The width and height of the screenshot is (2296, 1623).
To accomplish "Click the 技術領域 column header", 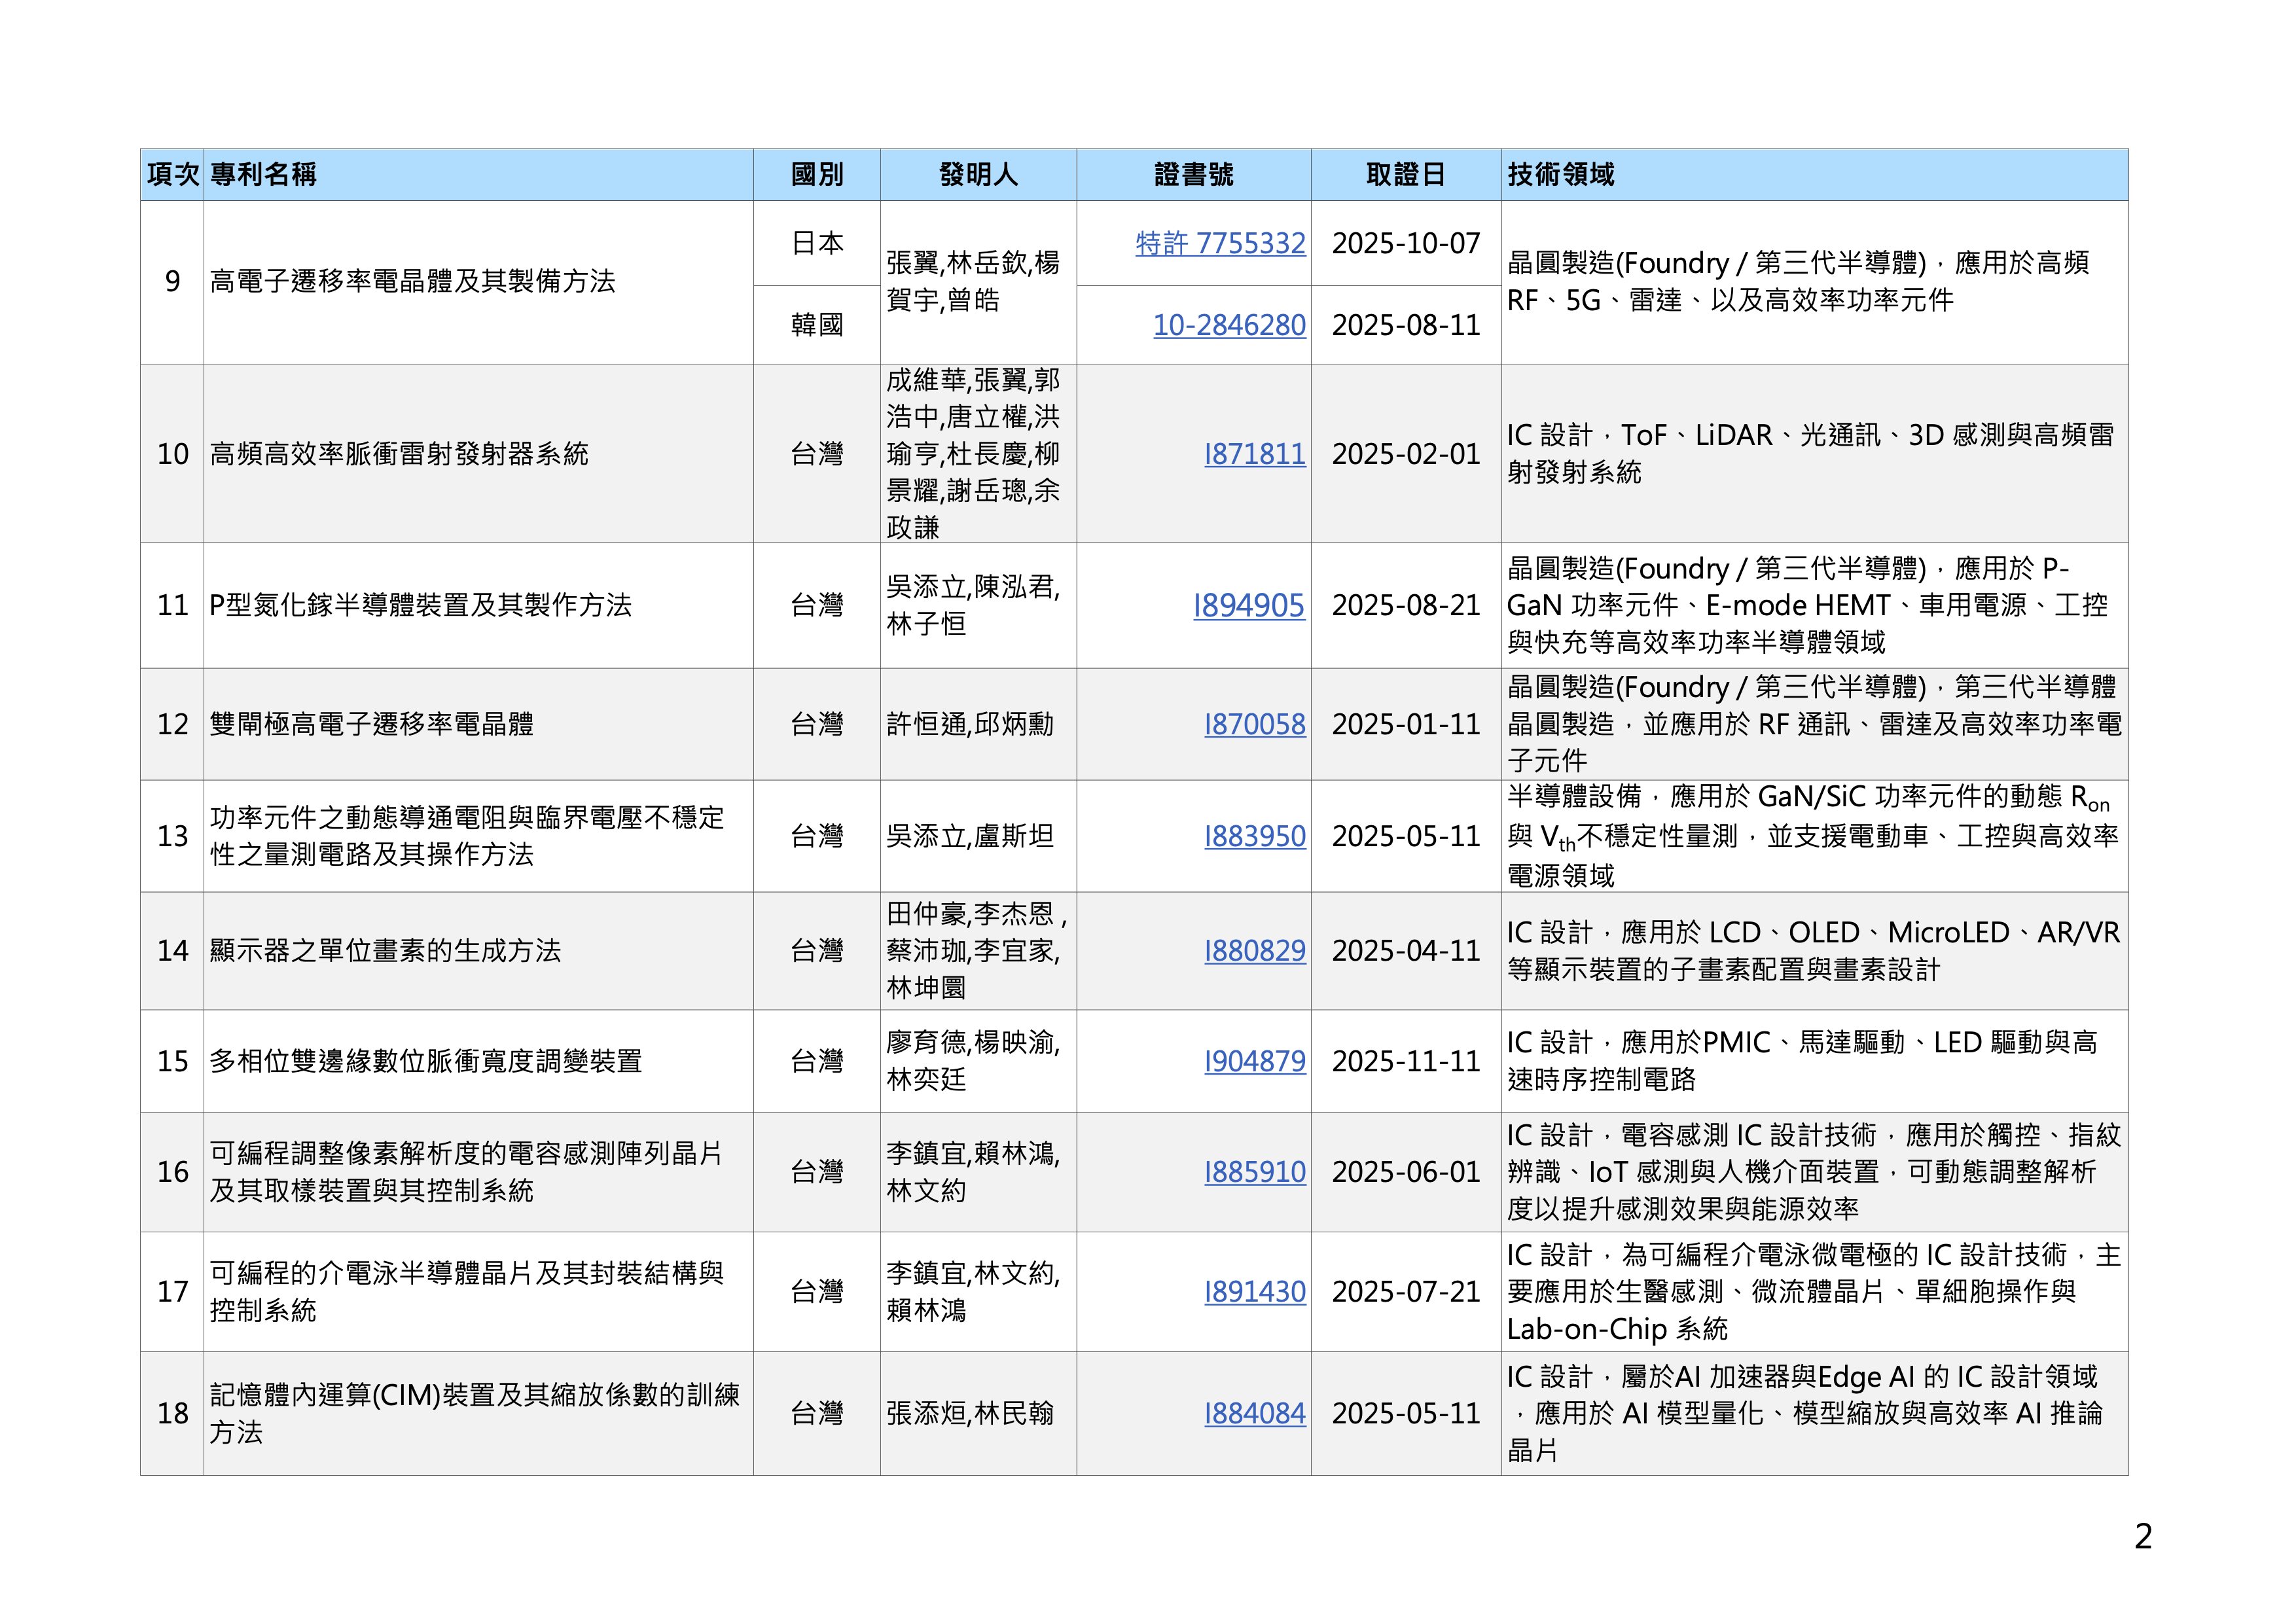I will pos(1560,175).
